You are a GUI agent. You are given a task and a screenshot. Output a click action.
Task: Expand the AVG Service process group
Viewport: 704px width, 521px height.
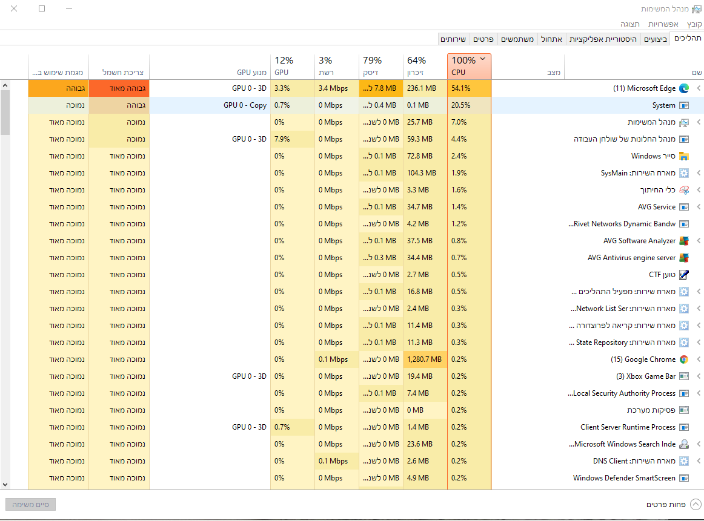[699, 207]
